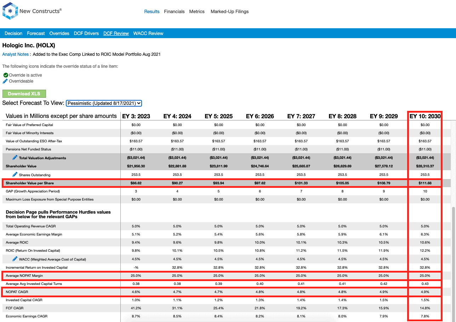Click the $101.33 per-share value
The width and height of the screenshot is (456, 322).
click(301, 183)
